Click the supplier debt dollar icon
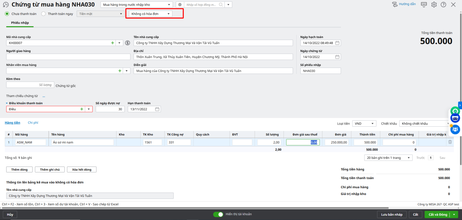This screenshot has height=220, width=462. [x=128, y=43]
